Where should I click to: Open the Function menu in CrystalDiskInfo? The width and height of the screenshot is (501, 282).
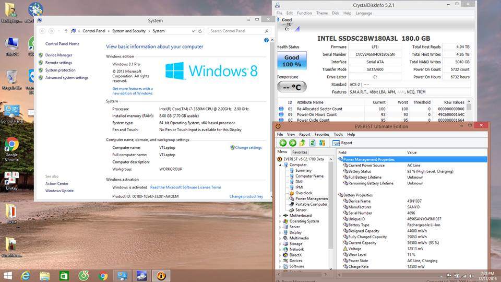coord(304,13)
